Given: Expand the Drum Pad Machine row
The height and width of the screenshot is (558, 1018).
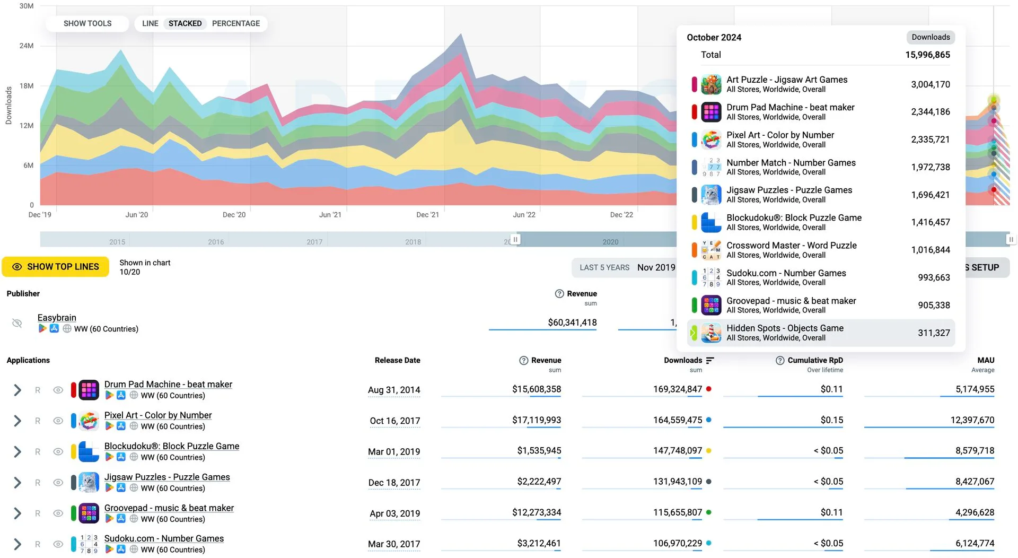Looking at the screenshot, I should click(17, 390).
